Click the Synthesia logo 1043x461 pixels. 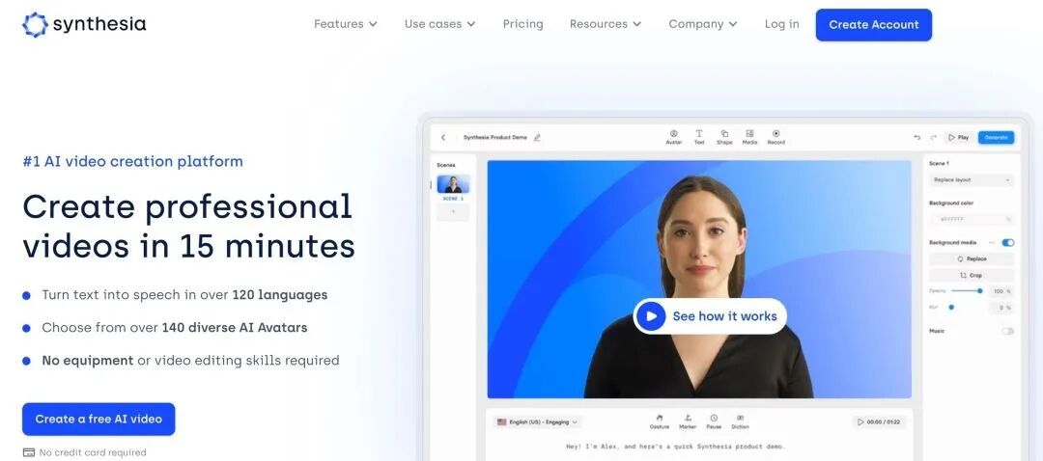pos(84,24)
